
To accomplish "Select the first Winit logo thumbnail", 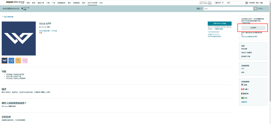I will [x=4, y=60].
